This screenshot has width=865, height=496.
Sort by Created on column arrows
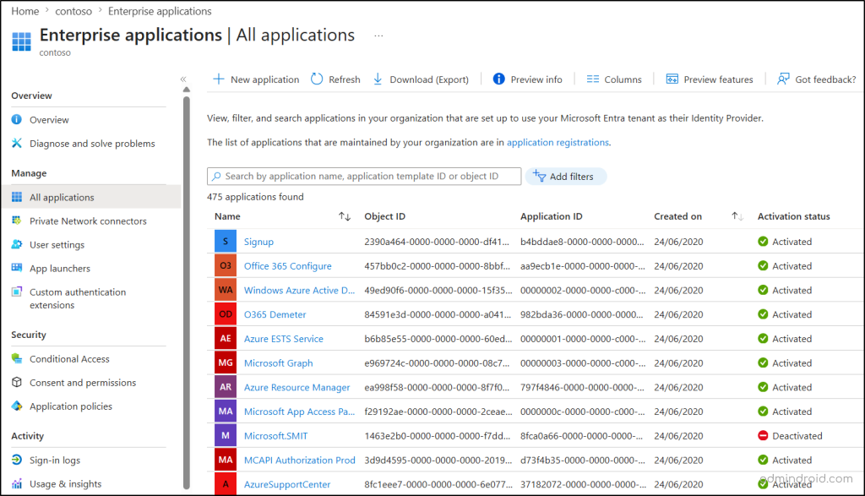click(x=737, y=216)
